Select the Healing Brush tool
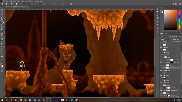182x102 pixels. 2,27
